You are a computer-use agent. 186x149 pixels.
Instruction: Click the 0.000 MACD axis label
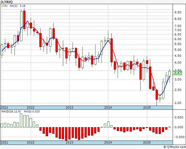tap(179, 127)
